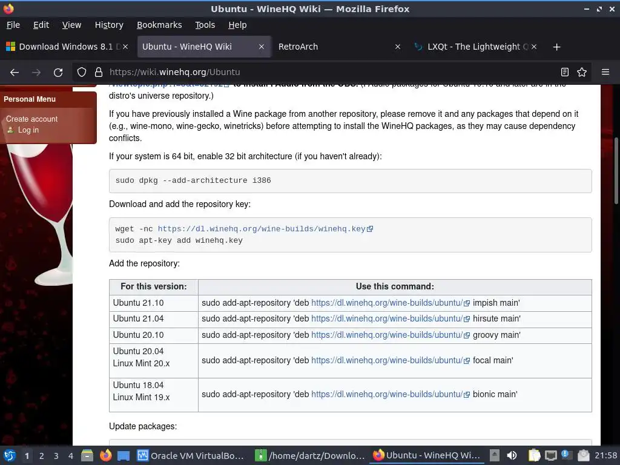Open the Tools menu

click(205, 25)
